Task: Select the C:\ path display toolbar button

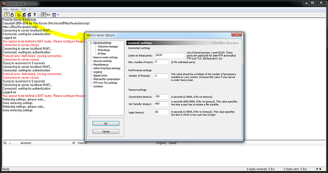Action: tap(49, 15)
